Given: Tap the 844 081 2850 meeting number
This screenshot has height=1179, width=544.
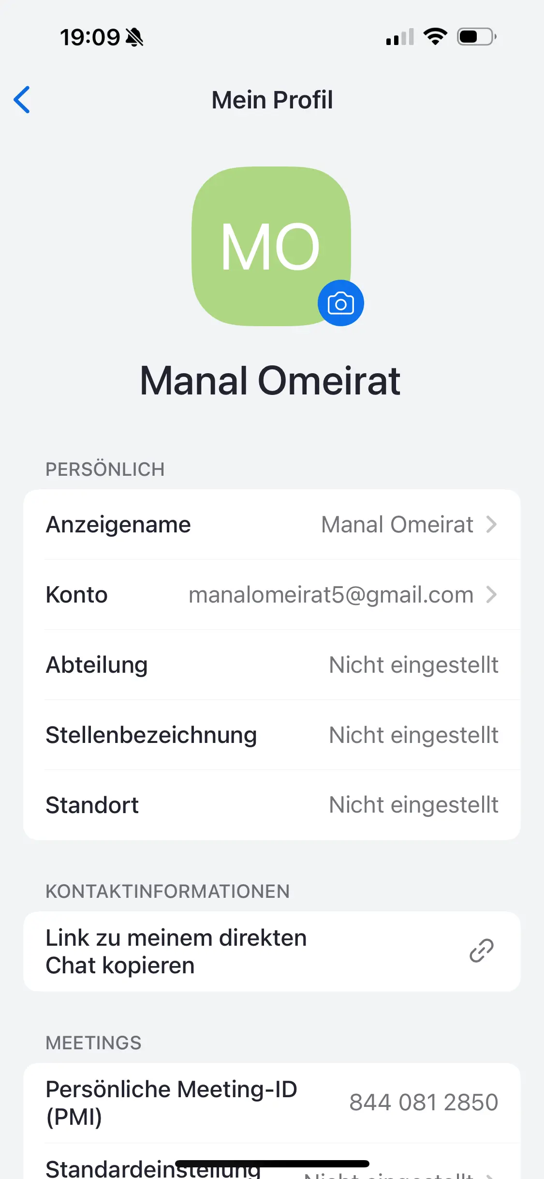Looking at the screenshot, I should pos(424,1103).
